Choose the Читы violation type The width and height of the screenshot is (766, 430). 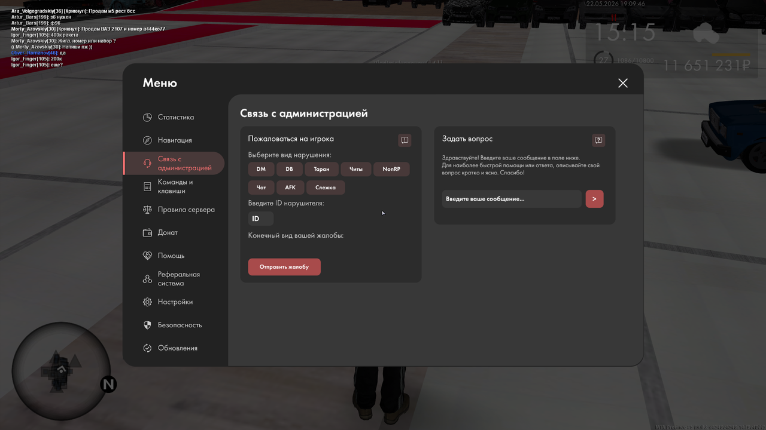pyautogui.click(x=356, y=169)
